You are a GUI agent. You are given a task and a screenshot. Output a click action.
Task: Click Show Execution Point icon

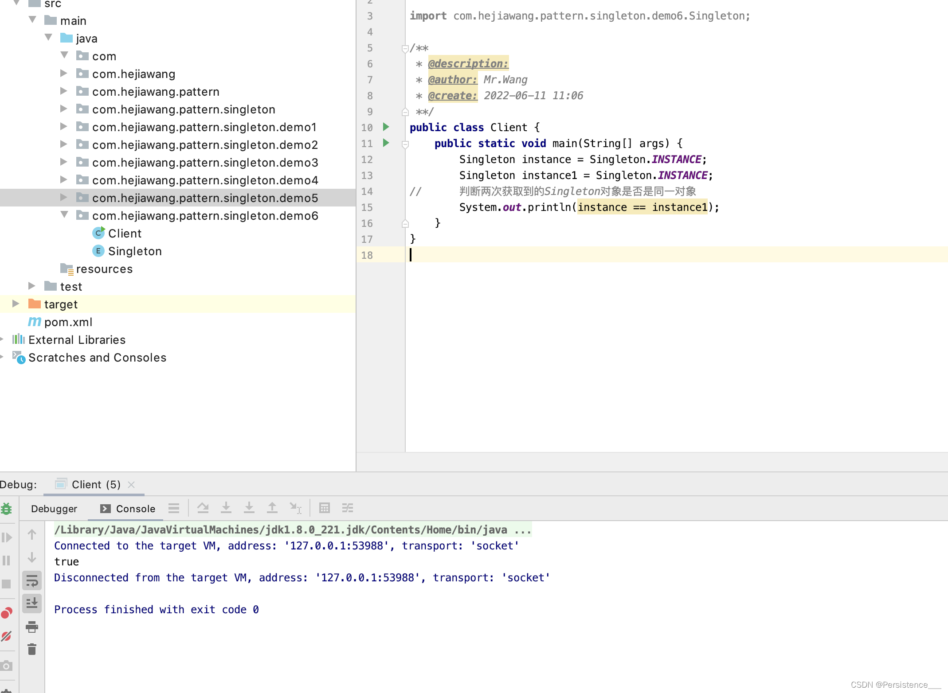[174, 508]
